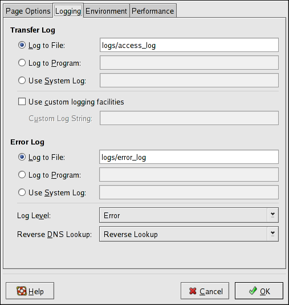
Task: Click the red X Cancel icon
Action: pos(193,291)
